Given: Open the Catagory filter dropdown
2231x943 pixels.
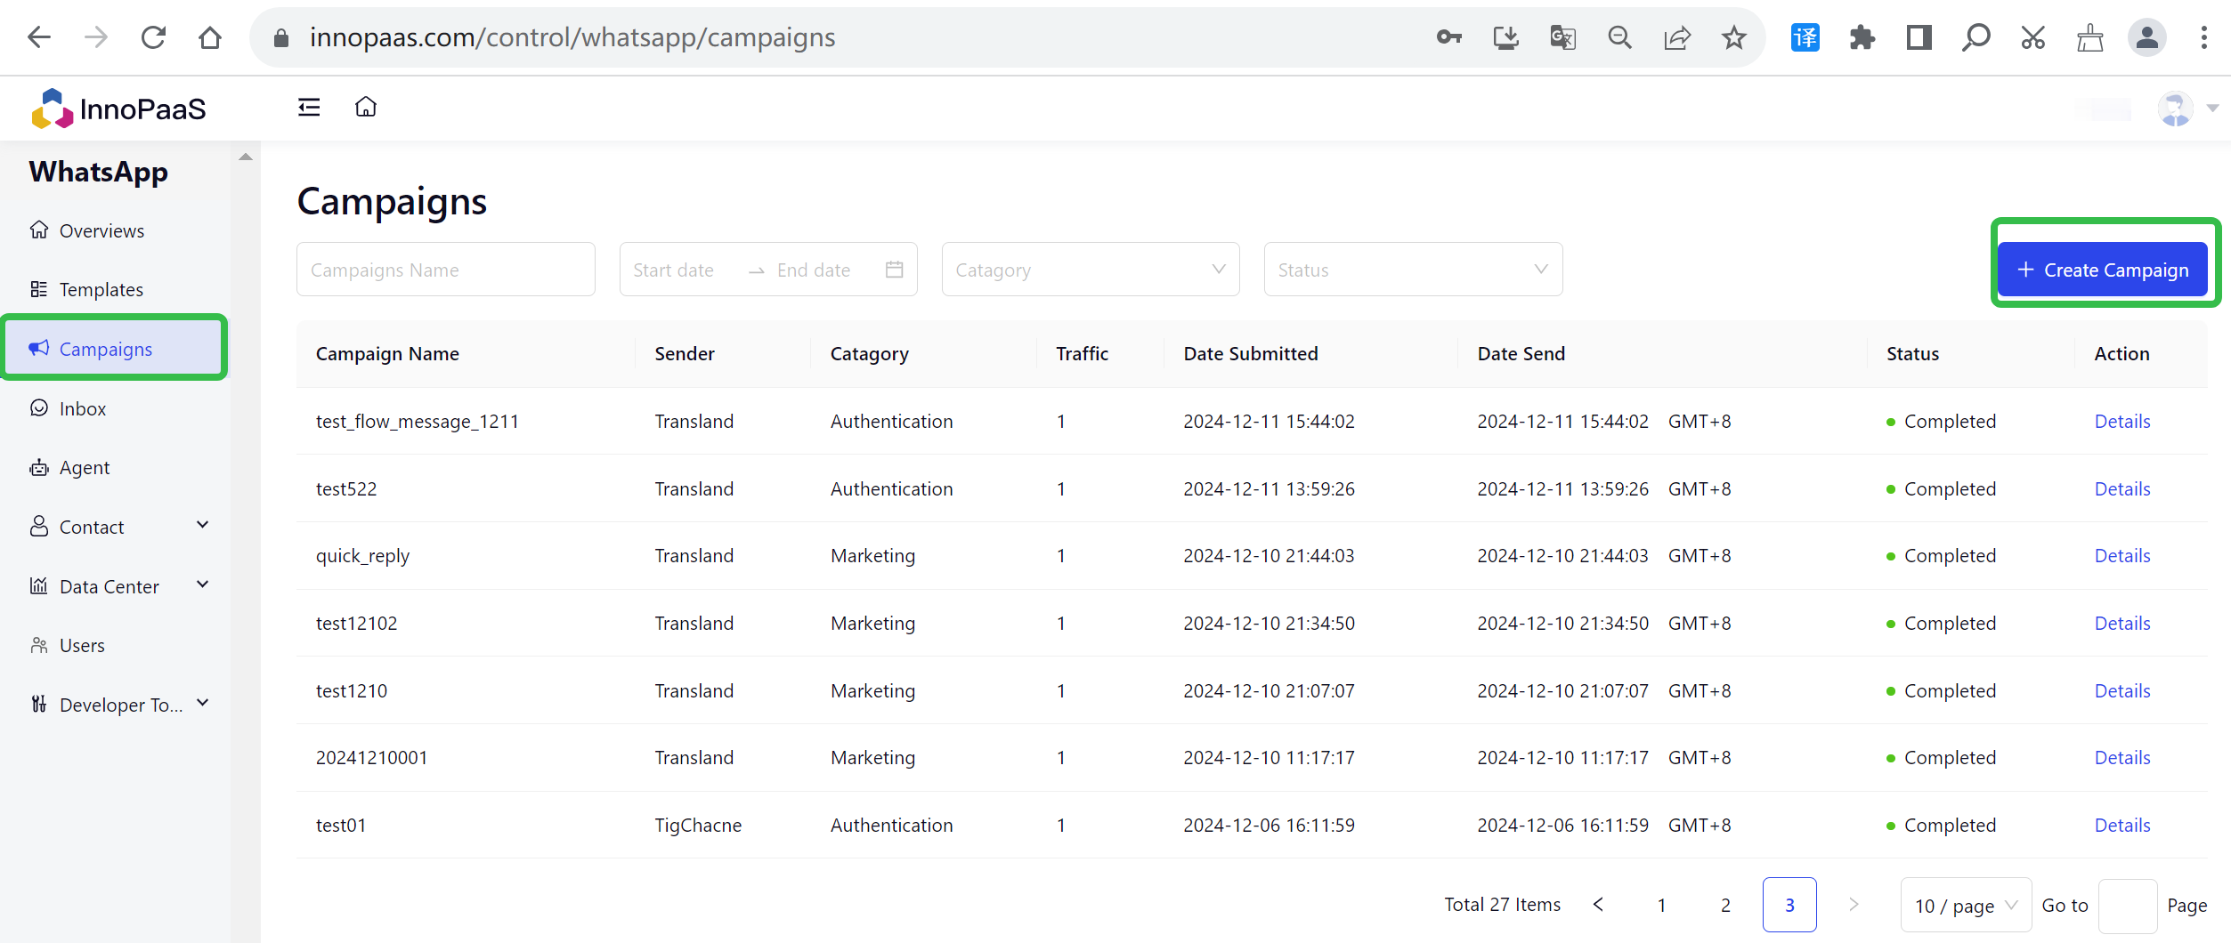Looking at the screenshot, I should click(x=1090, y=270).
